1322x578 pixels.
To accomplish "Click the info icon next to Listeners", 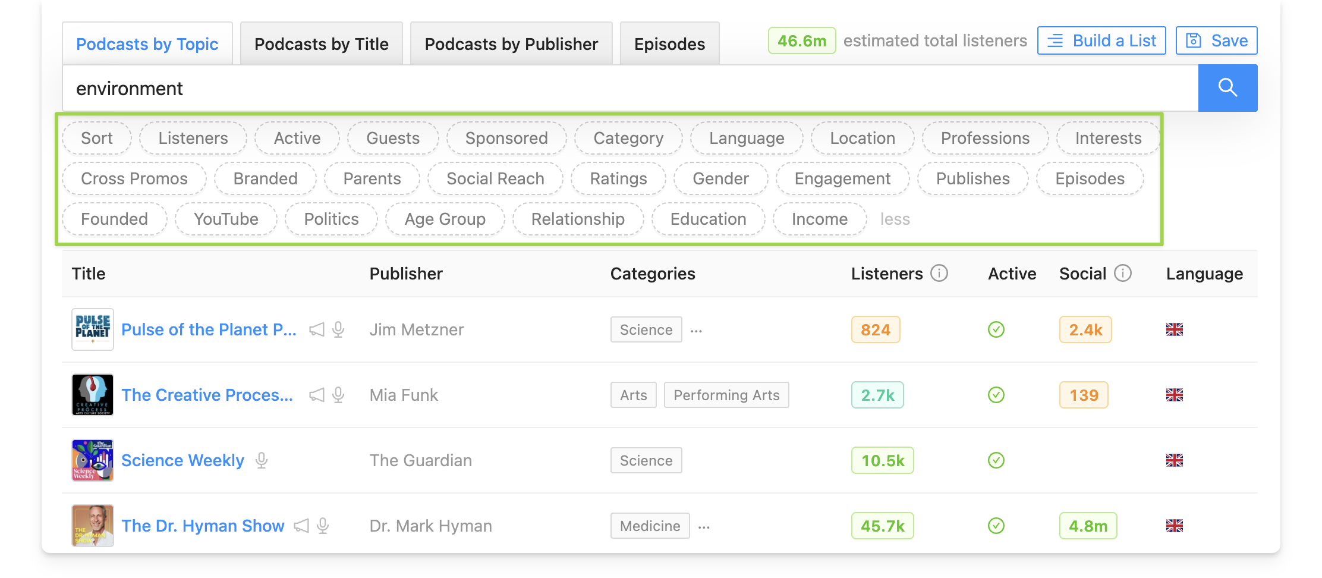I will tap(939, 273).
